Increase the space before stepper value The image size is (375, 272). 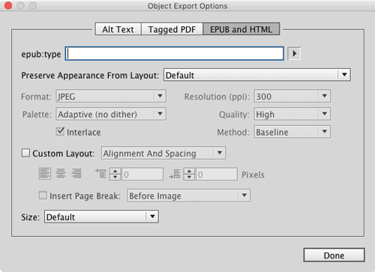pyautogui.click(x=115, y=171)
